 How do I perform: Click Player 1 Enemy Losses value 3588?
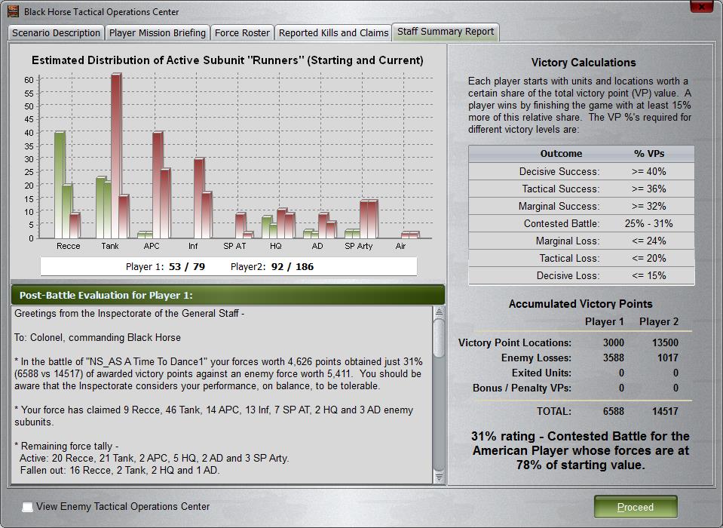pyautogui.click(x=613, y=358)
